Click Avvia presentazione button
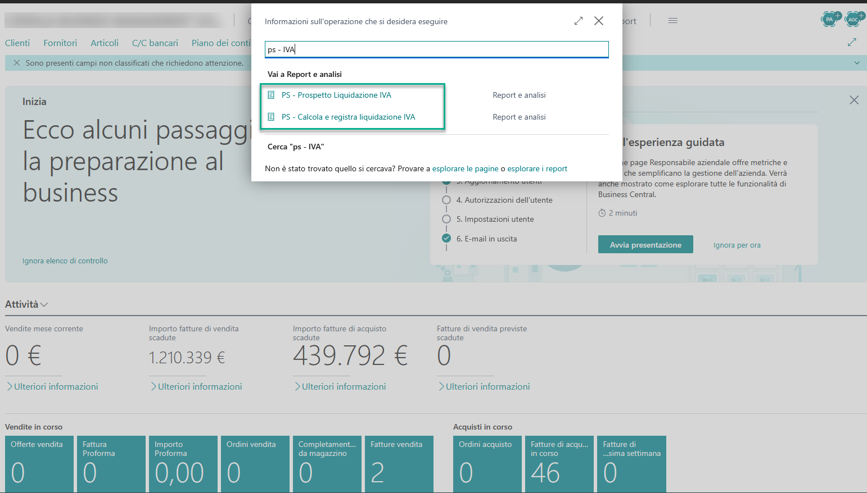Viewport: 867px width, 493px height. (x=645, y=245)
